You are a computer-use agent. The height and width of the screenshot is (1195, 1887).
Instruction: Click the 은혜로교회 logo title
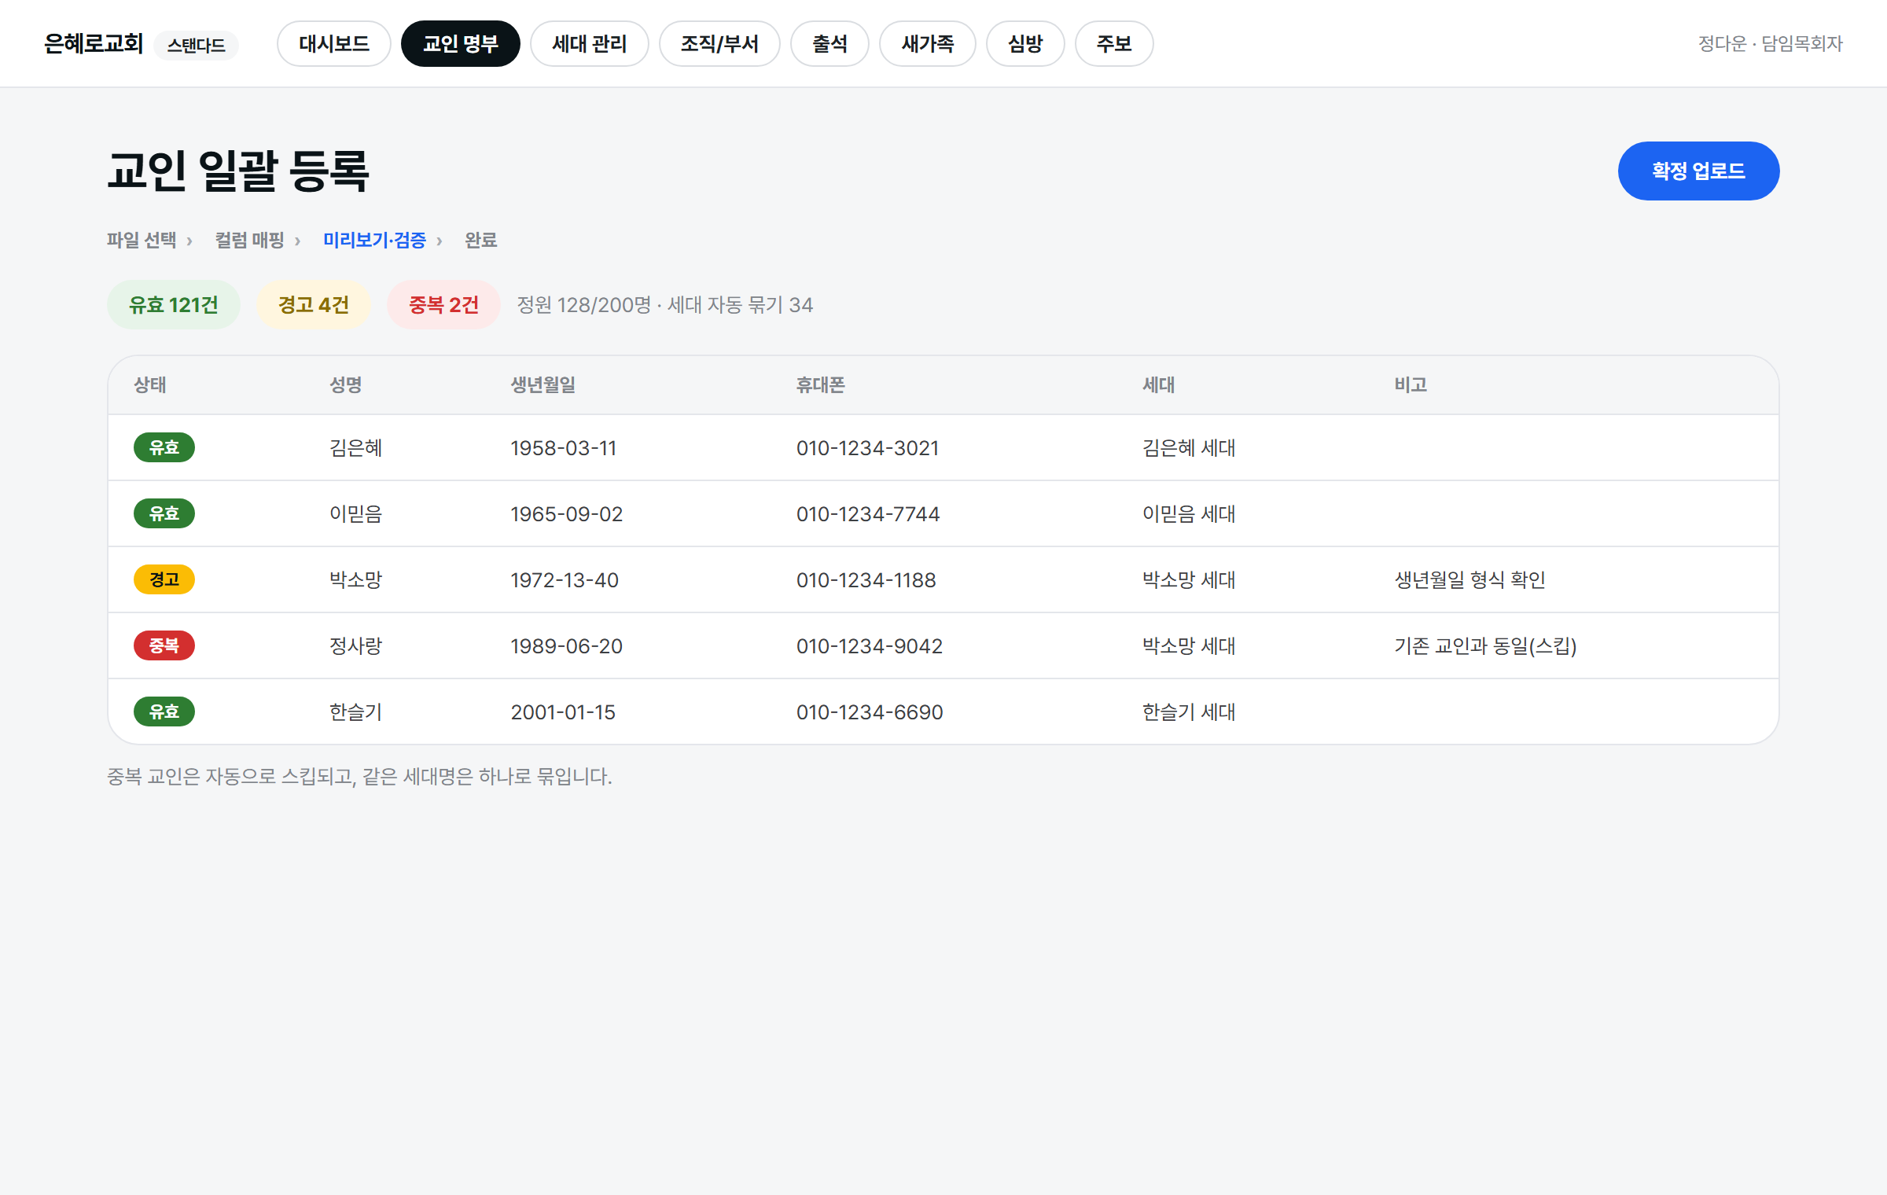(x=94, y=44)
